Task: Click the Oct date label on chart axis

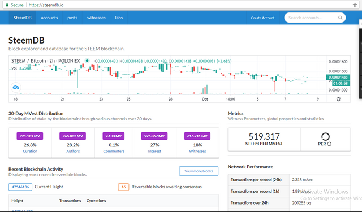Action: click(205, 99)
